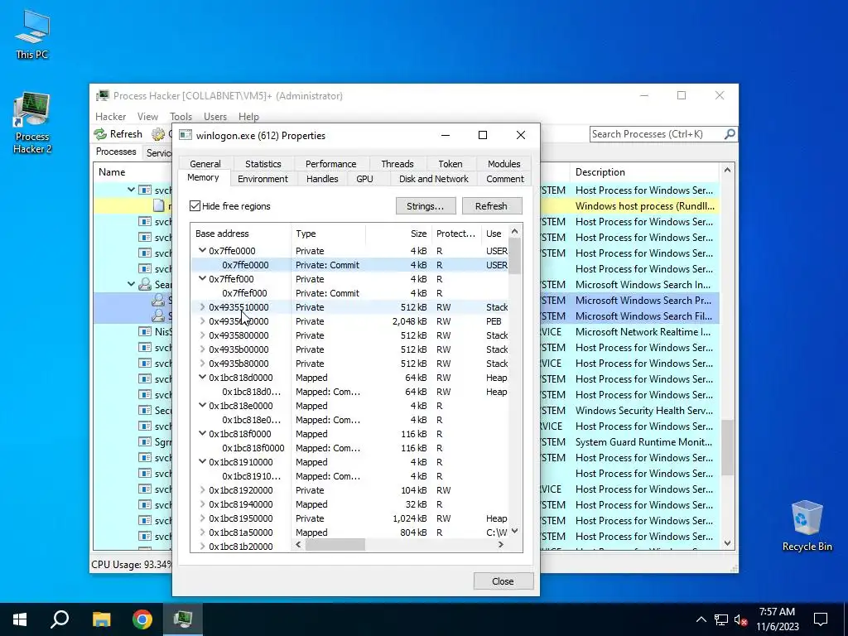Launch Google Chrome from the taskbar
The width and height of the screenshot is (848, 636).
(142, 619)
